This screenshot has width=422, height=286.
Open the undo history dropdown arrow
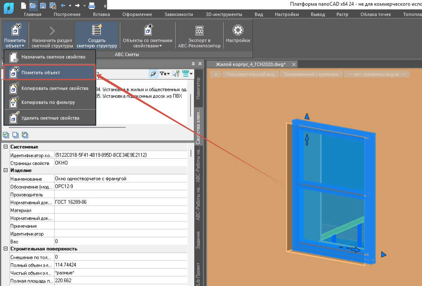(x=70, y=6)
